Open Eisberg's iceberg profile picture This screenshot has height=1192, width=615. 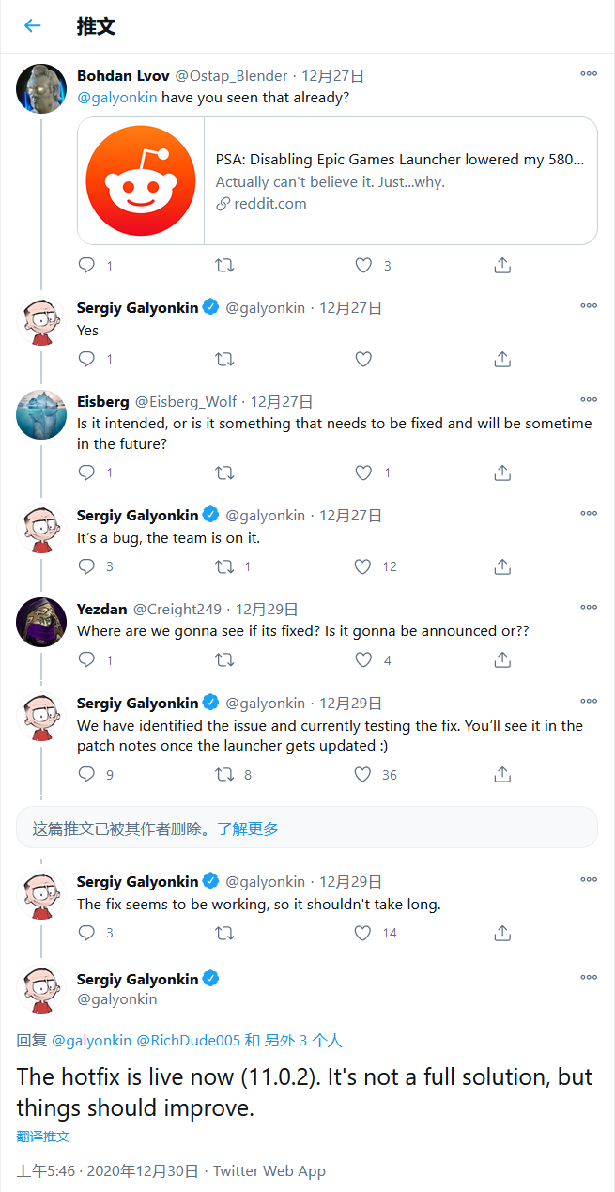pos(41,415)
